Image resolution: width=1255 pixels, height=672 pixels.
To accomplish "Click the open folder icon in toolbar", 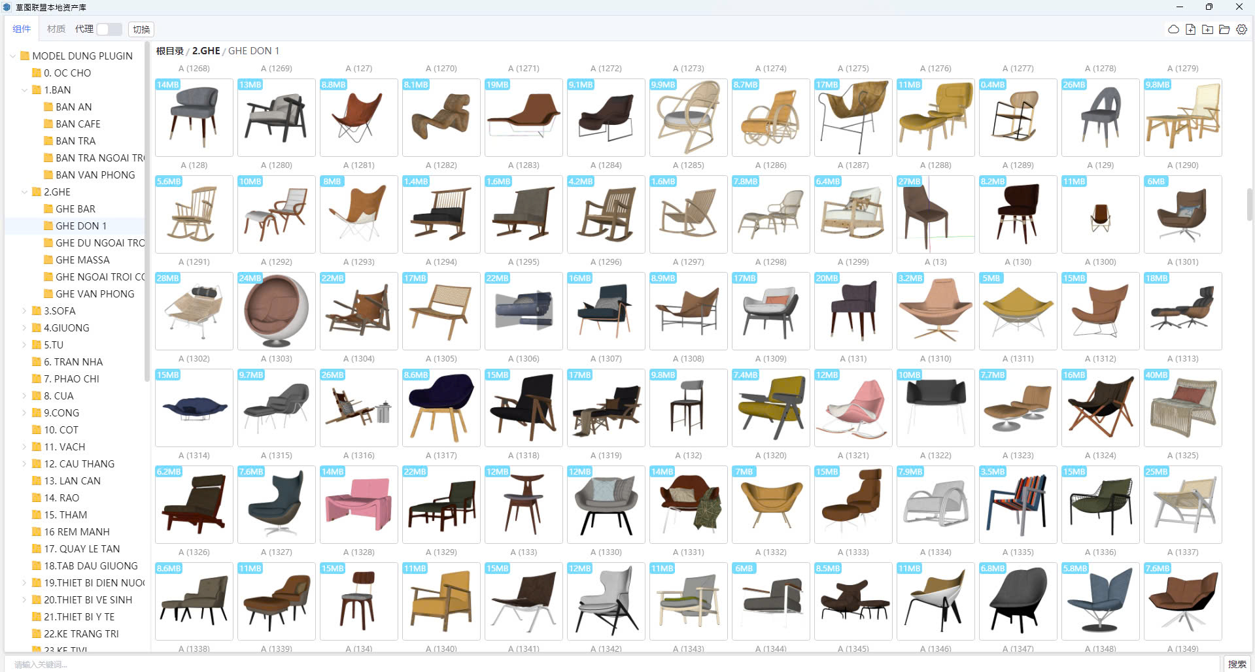I will pos(1224,29).
